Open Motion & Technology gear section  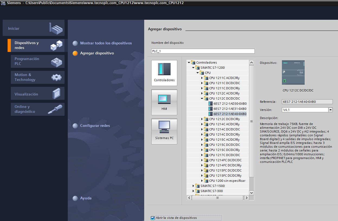(x=37, y=77)
